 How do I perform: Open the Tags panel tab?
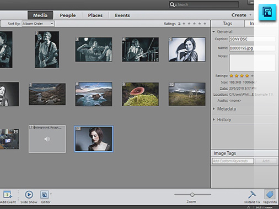coord(227,24)
